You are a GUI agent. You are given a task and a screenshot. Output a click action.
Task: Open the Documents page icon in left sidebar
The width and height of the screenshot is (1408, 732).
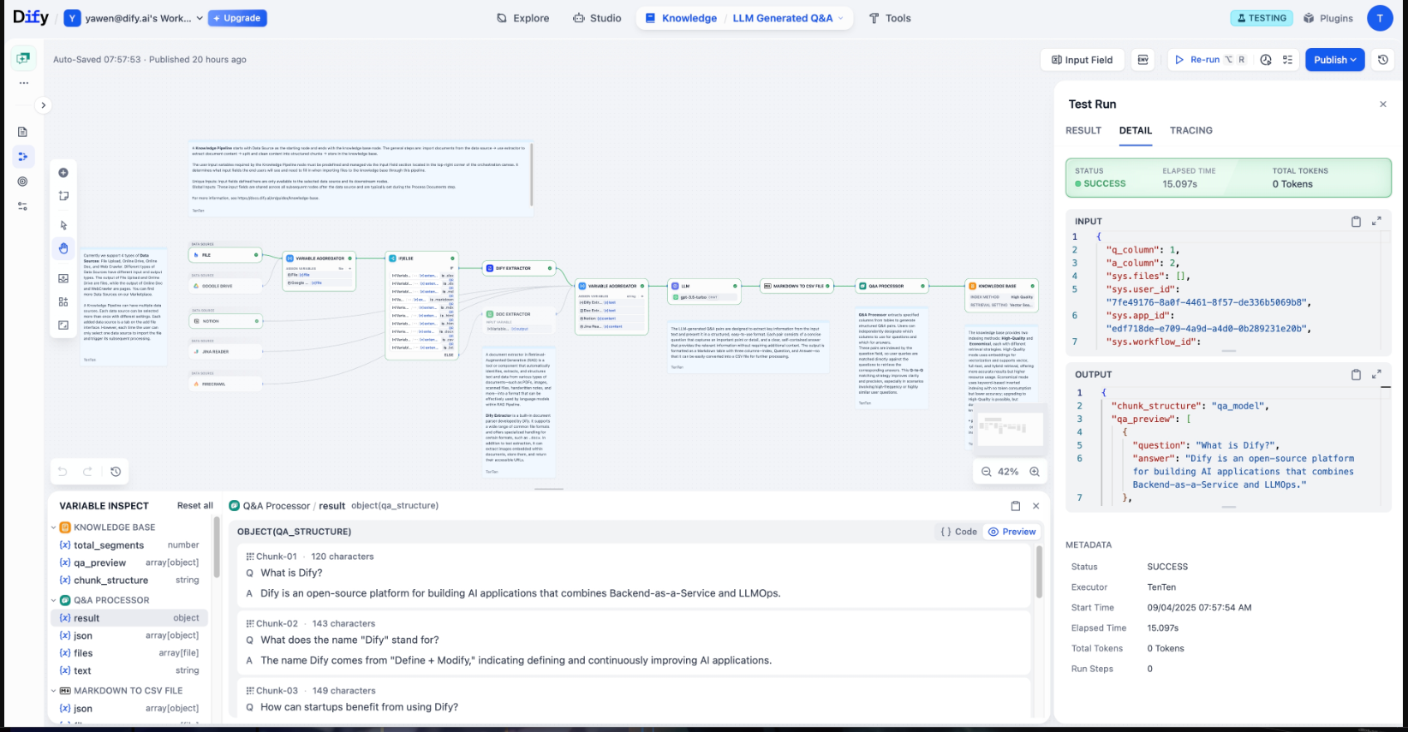coord(23,132)
